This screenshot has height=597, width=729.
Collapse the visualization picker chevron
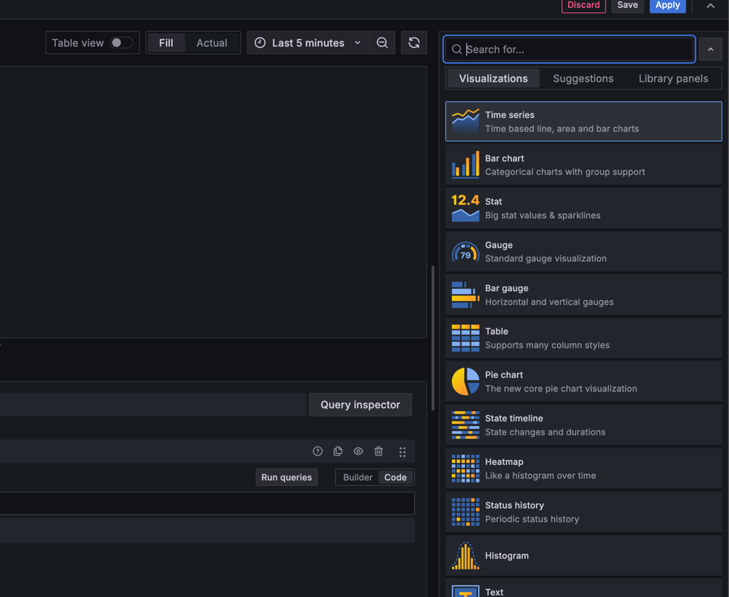click(x=710, y=49)
